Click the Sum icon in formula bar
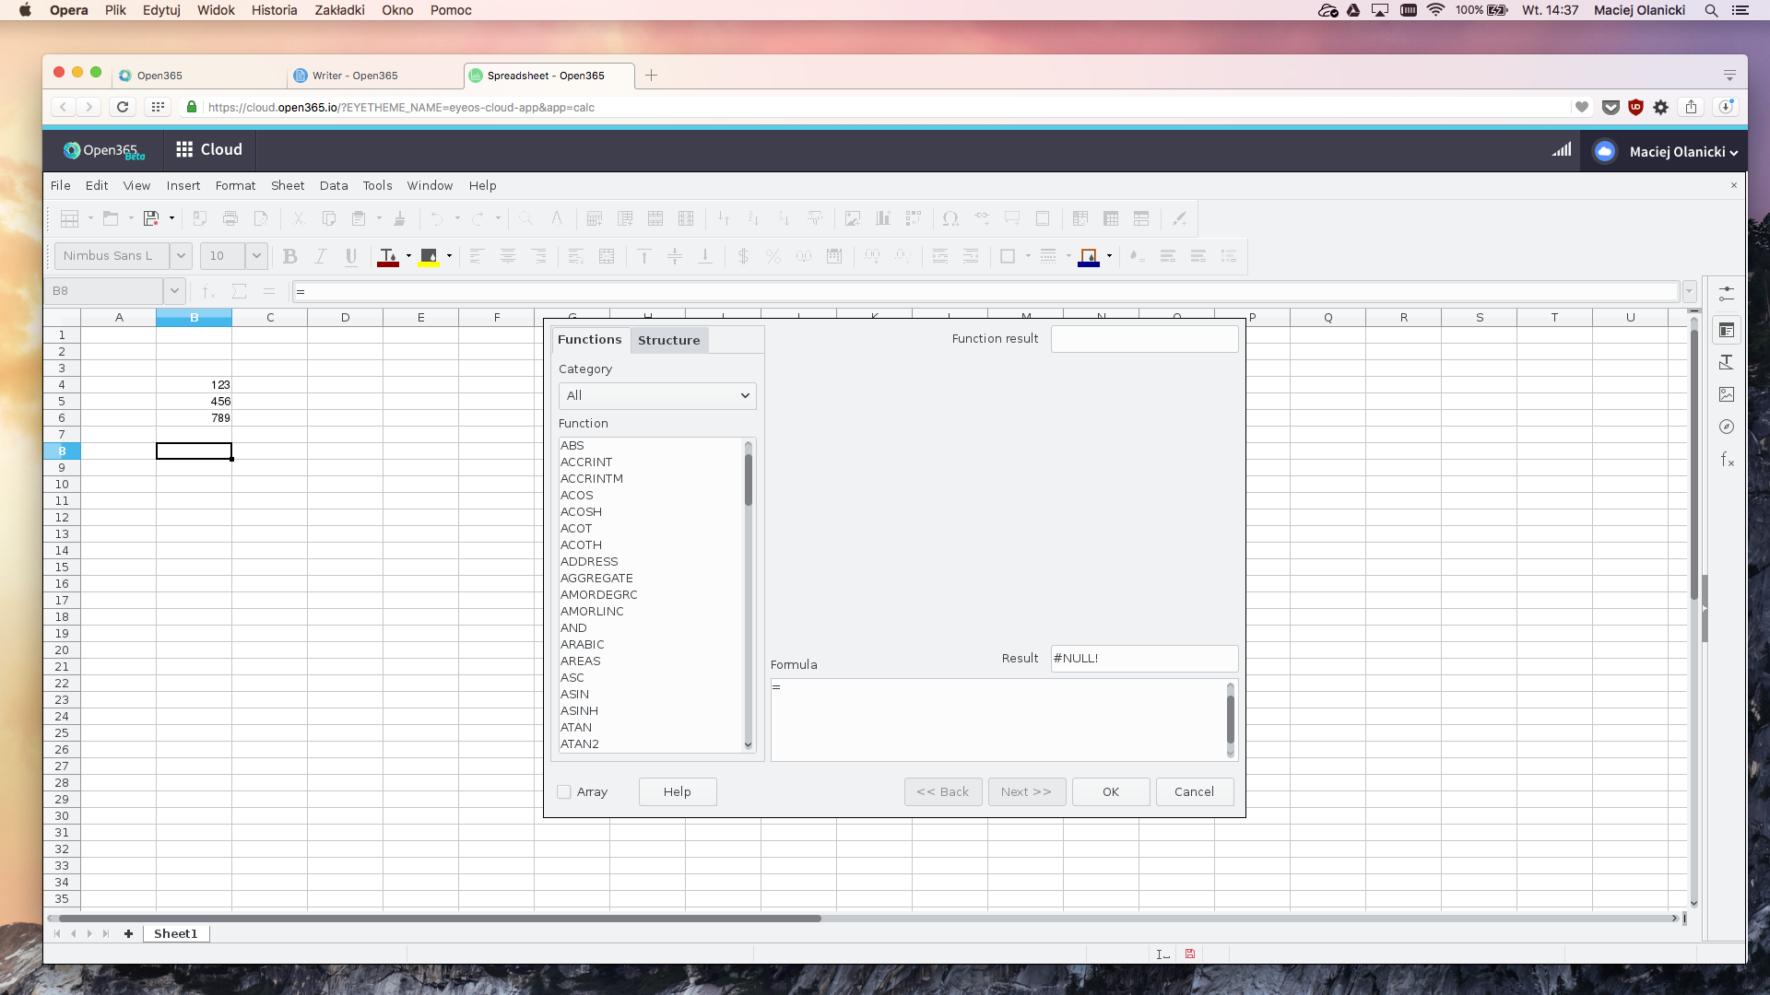The height and width of the screenshot is (995, 1770). pyautogui.click(x=239, y=291)
